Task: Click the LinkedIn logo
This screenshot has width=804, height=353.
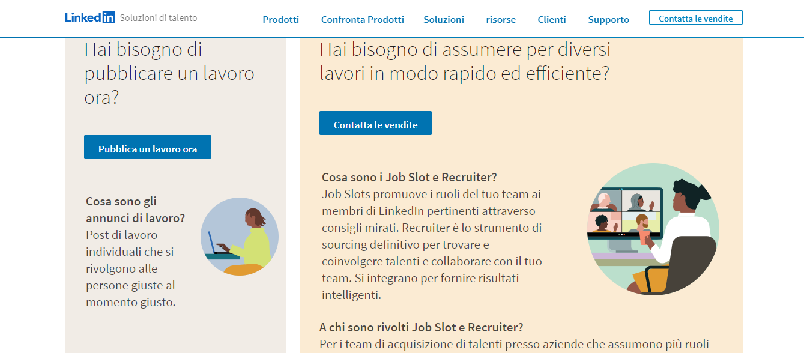Action: [x=89, y=17]
